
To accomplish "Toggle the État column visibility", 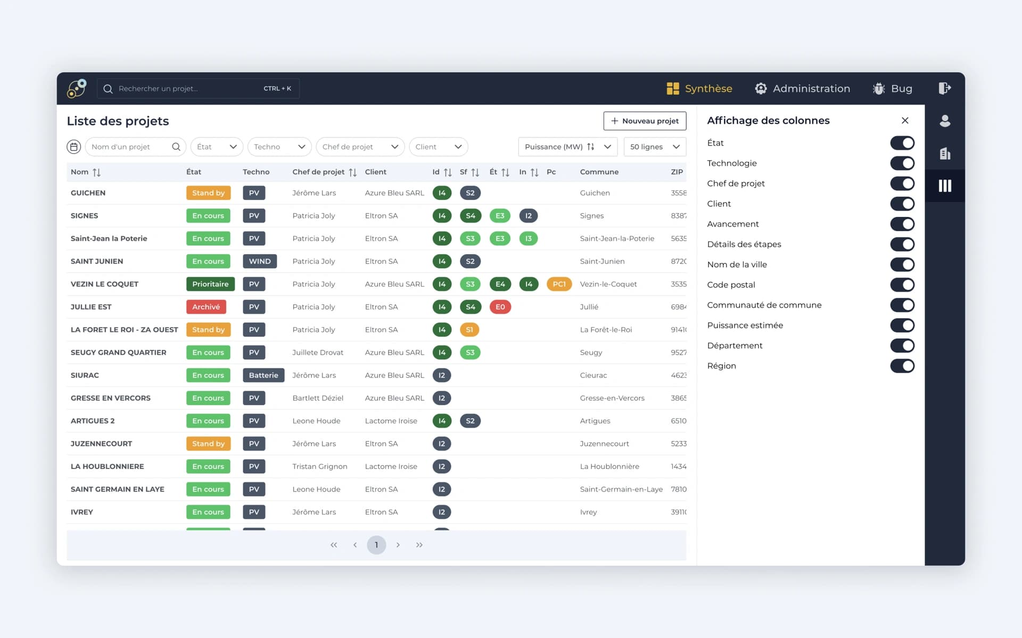I will coord(902,143).
